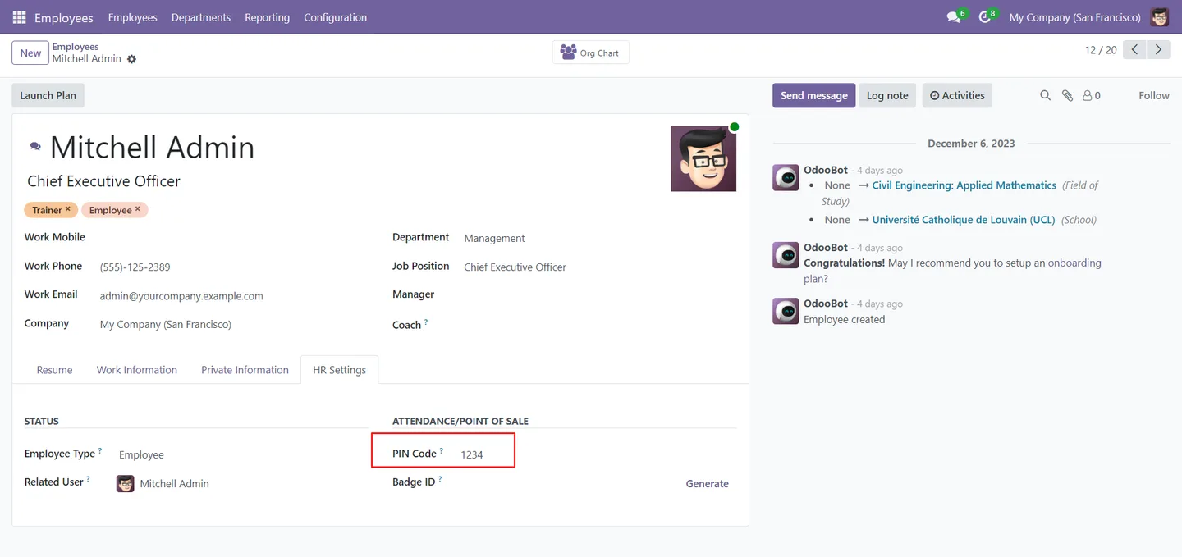Click the help mark next to PIN Code
The height and width of the screenshot is (557, 1182).
point(441,450)
